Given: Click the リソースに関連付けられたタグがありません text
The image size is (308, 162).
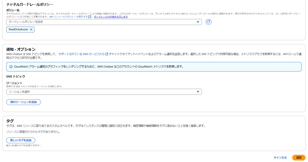Looking at the screenshot, I should tap(33, 131).
